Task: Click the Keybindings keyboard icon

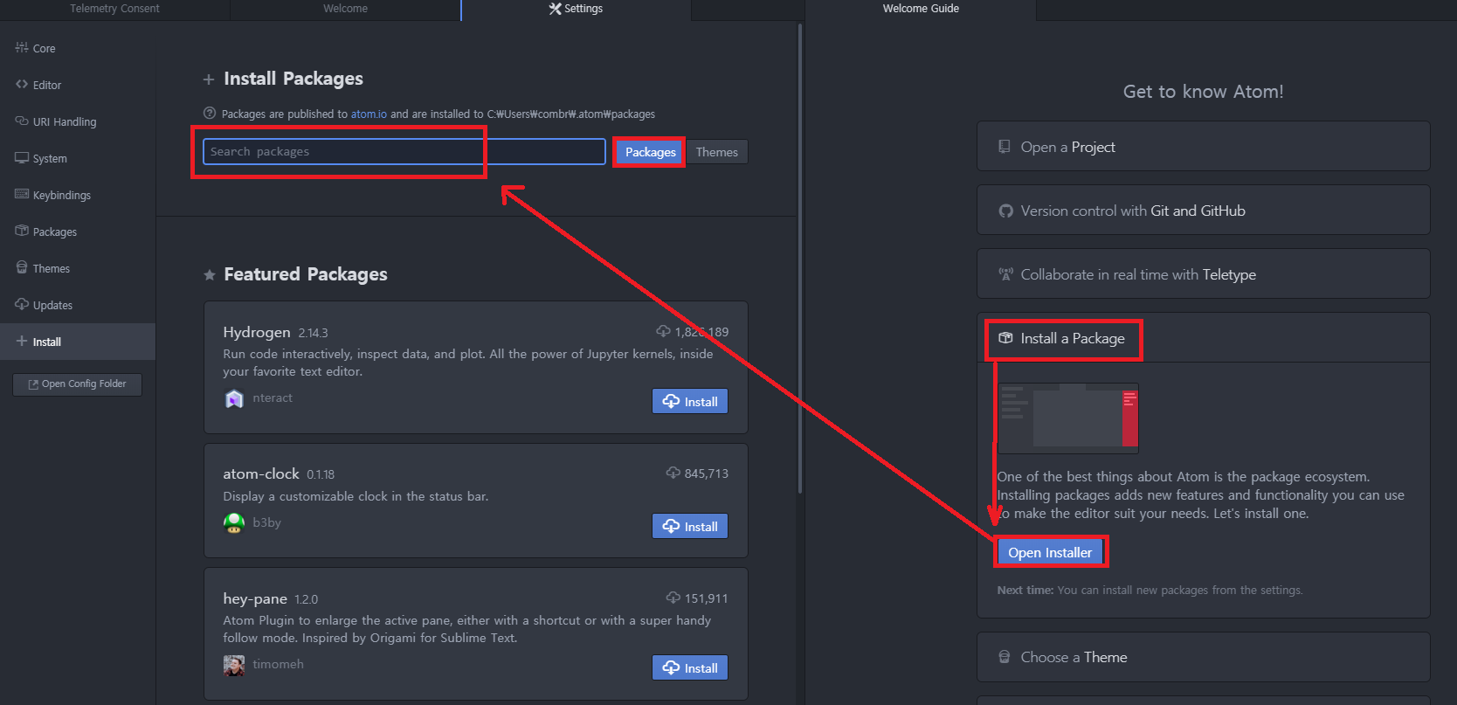Action: pos(22,194)
